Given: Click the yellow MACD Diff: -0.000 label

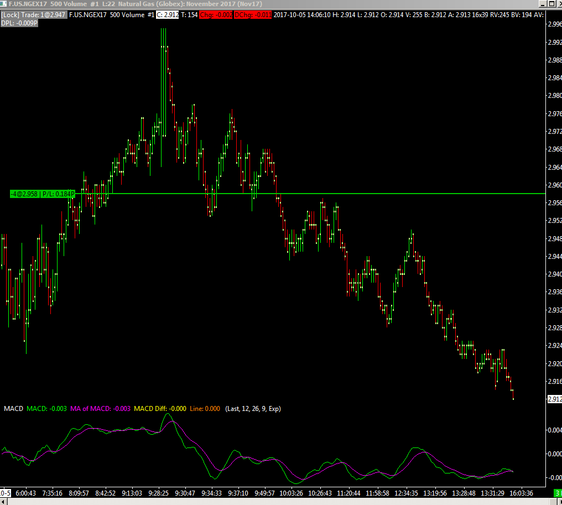Looking at the screenshot, I should point(160,409).
